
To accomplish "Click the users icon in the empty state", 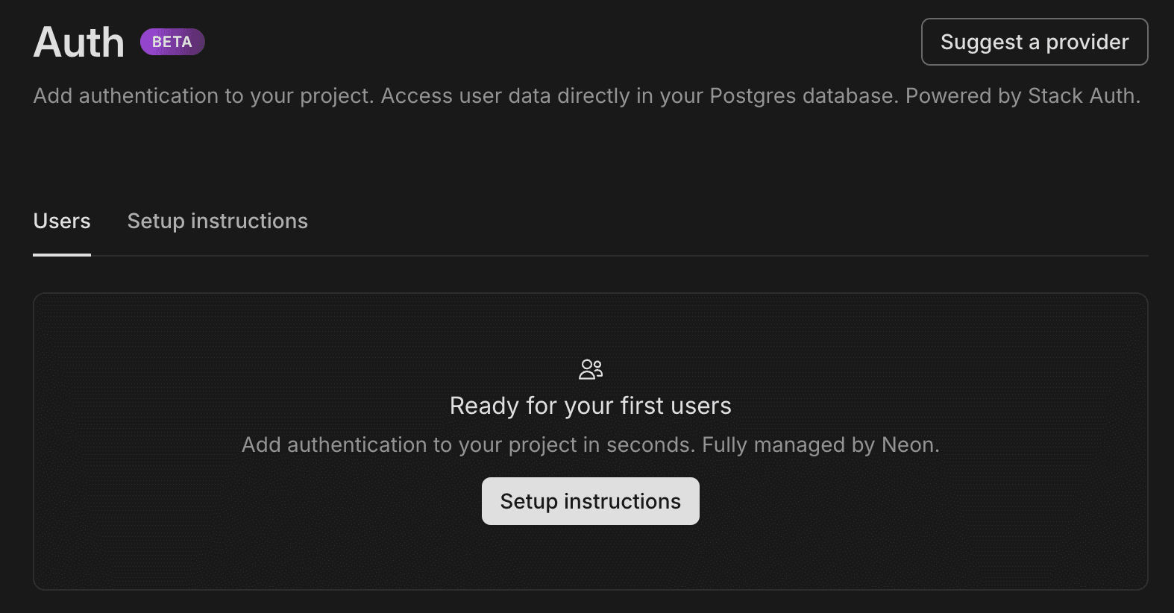I will point(590,369).
